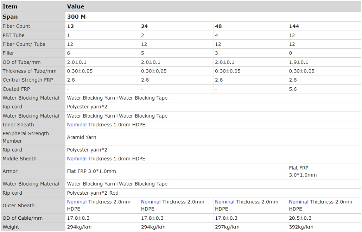Follow Nominal link in Outer Sheath's third column
362x232 pixels.
(x=225, y=202)
